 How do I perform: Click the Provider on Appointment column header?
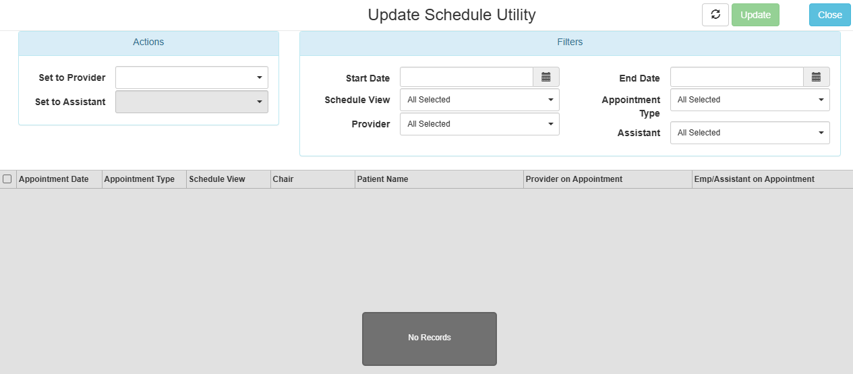point(608,179)
